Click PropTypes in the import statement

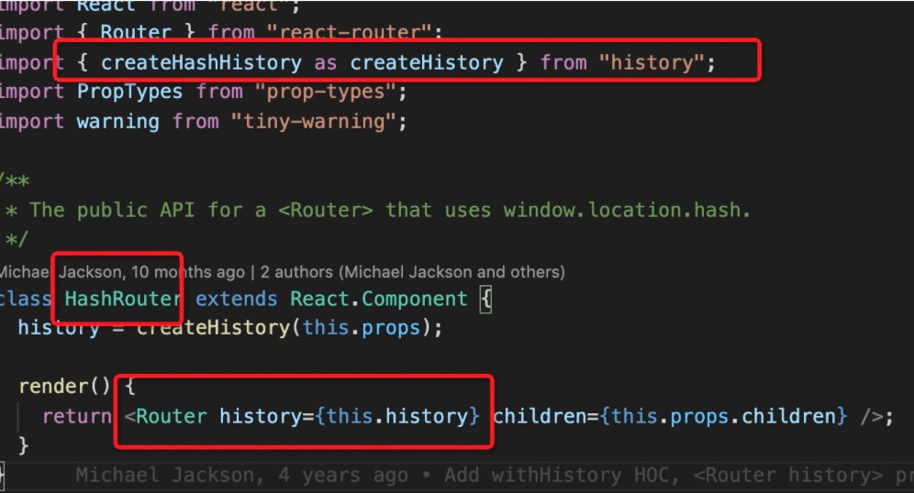coord(129,92)
